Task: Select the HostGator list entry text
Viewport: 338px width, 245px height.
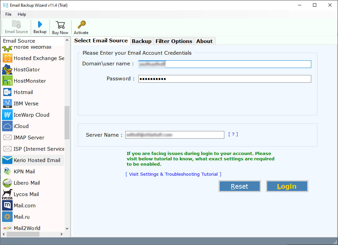Action: [27, 70]
